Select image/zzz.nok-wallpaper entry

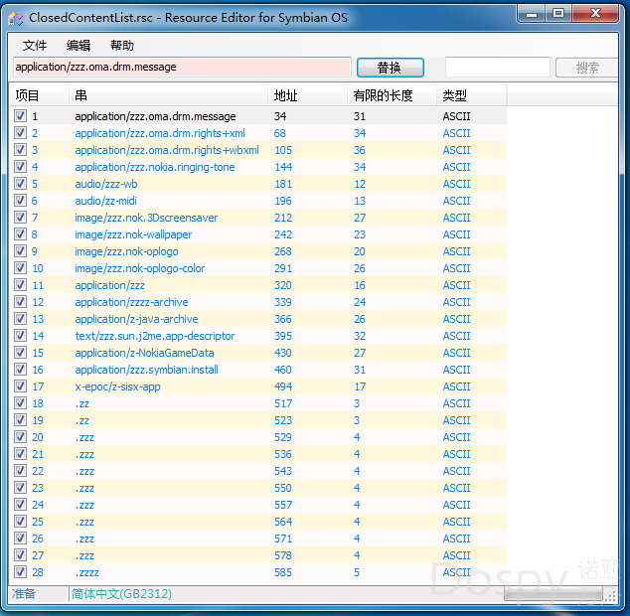pyautogui.click(x=133, y=234)
